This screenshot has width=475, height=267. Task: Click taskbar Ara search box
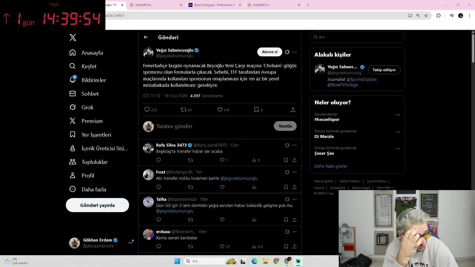tap(211, 261)
